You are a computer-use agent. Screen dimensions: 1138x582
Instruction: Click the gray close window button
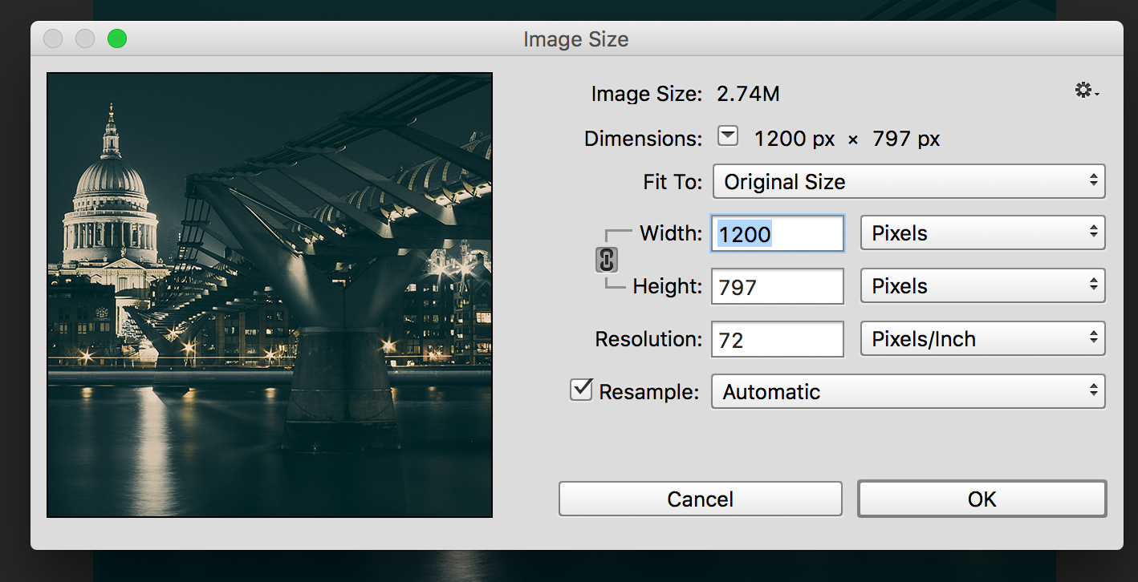(x=53, y=38)
